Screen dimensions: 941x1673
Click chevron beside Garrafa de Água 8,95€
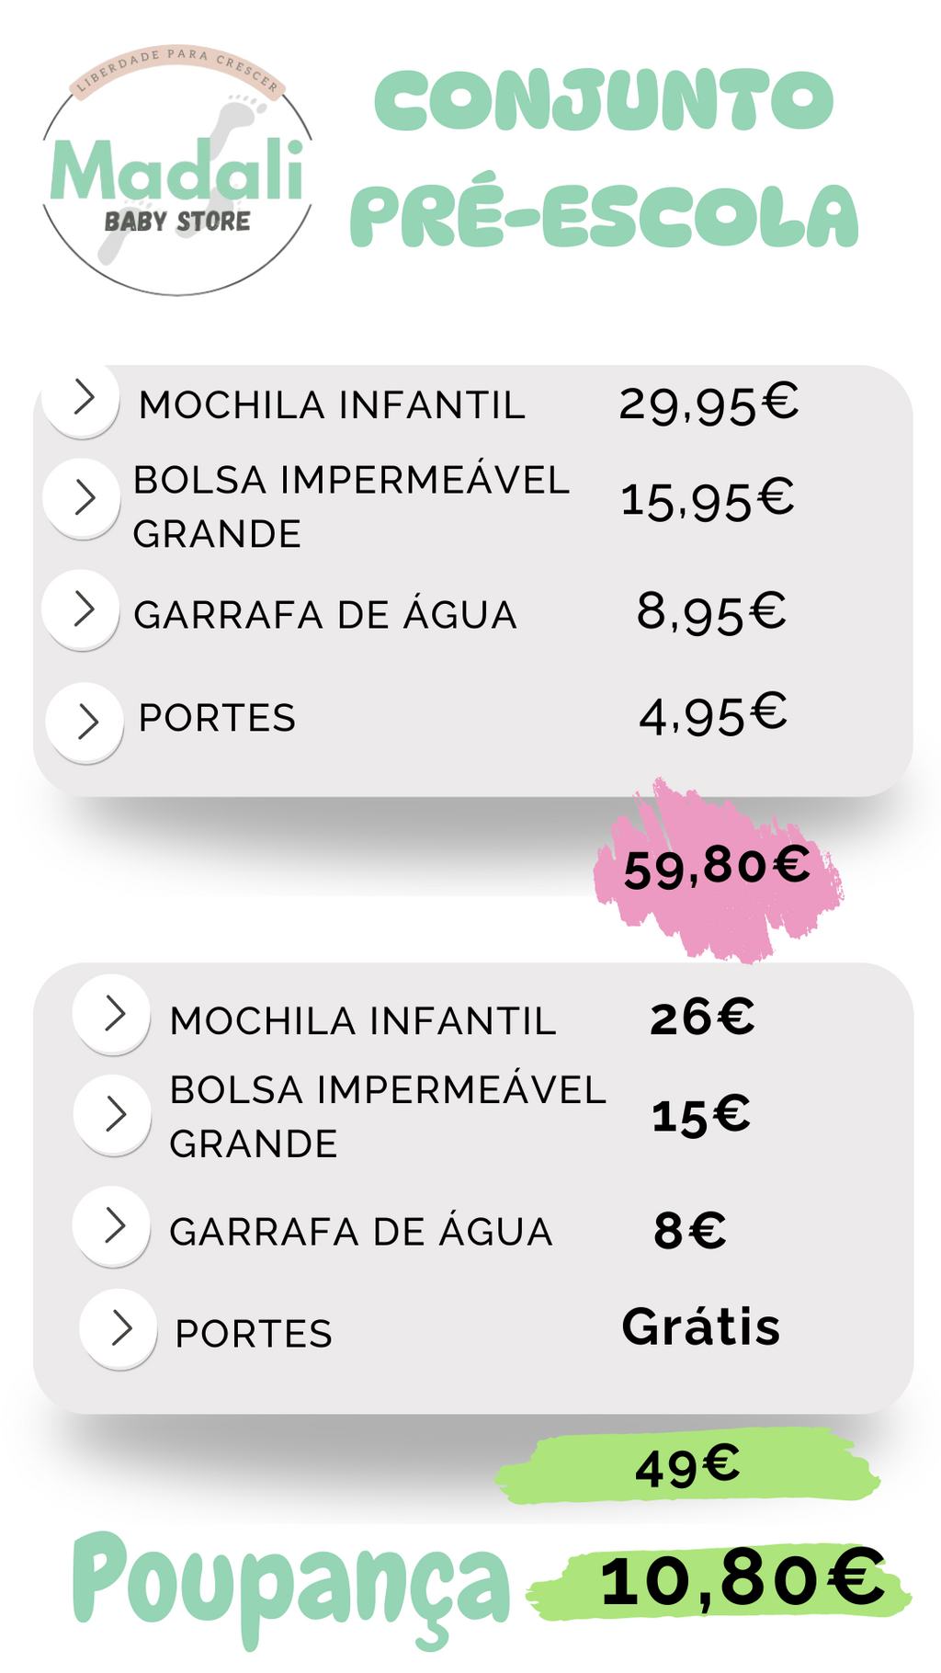[x=82, y=609]
